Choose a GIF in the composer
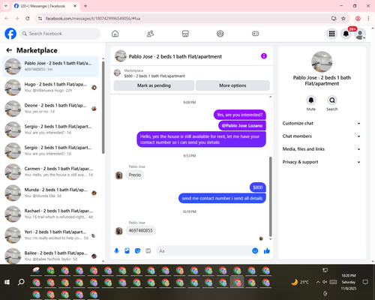 [148, 250]
